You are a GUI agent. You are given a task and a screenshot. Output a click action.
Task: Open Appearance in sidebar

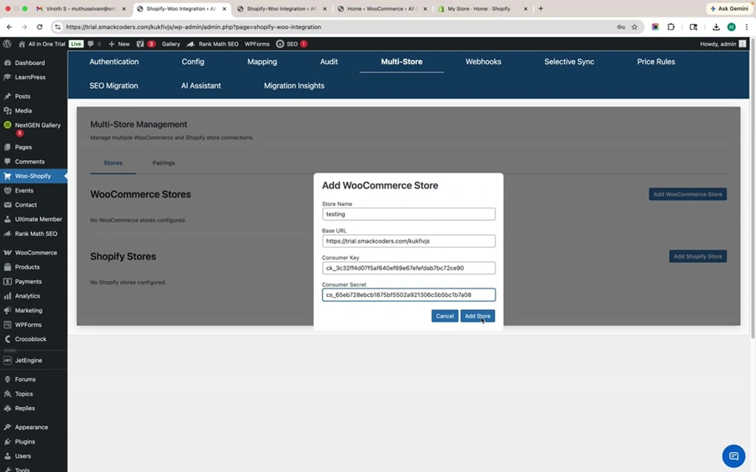point(33,427)
